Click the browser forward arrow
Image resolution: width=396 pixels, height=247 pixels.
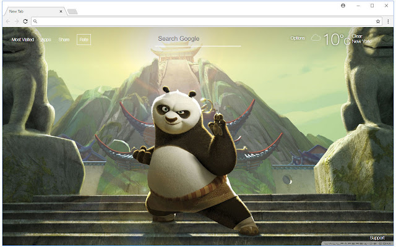pyautogui.click(x=17, y=22)
